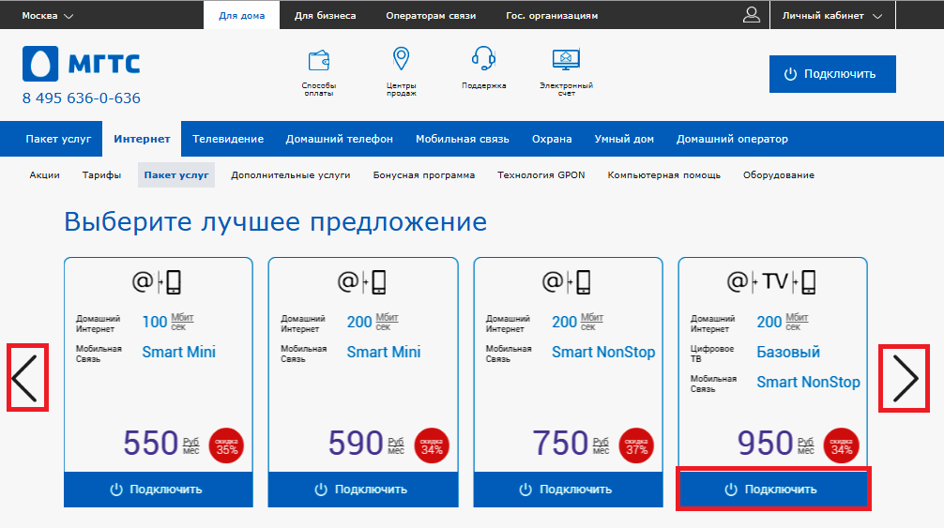Click Подключить on the 550 rub card
The height and width of the screenshot is (528, 944).
pyautogui.click(x=159, y=490)
